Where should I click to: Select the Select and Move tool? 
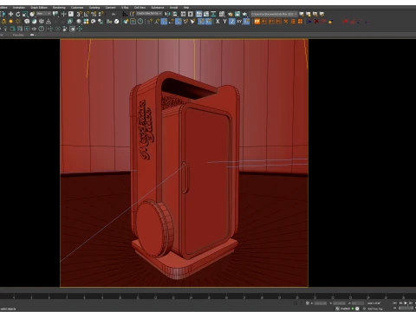tap(10, 14)
